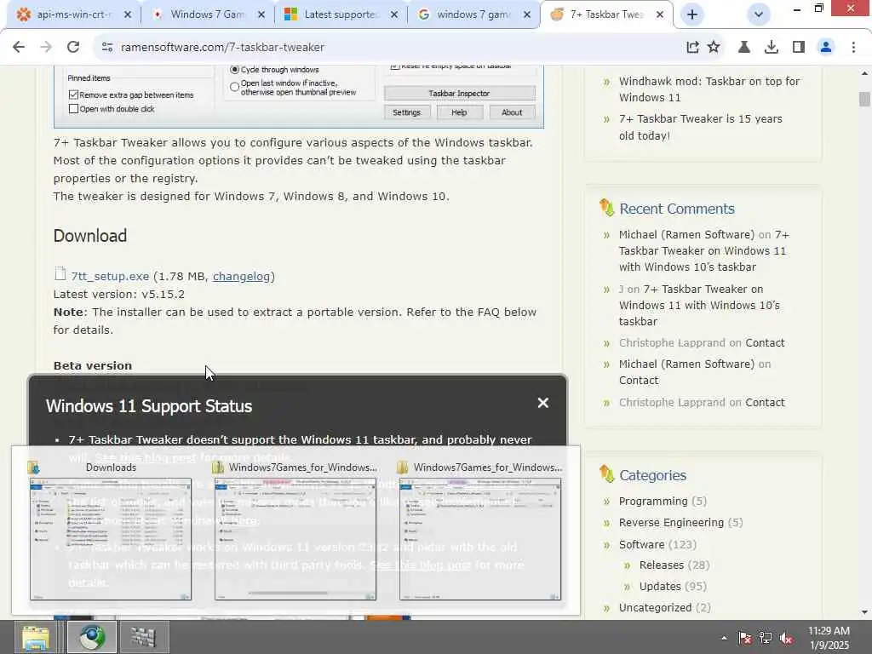This screenshot has width=872, height=654.
Task: Open site information icon in address bar
Action: [107, 48]
